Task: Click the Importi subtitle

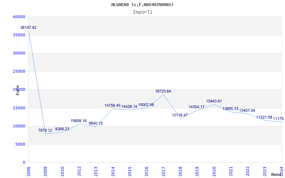Action: click(142, 12)
